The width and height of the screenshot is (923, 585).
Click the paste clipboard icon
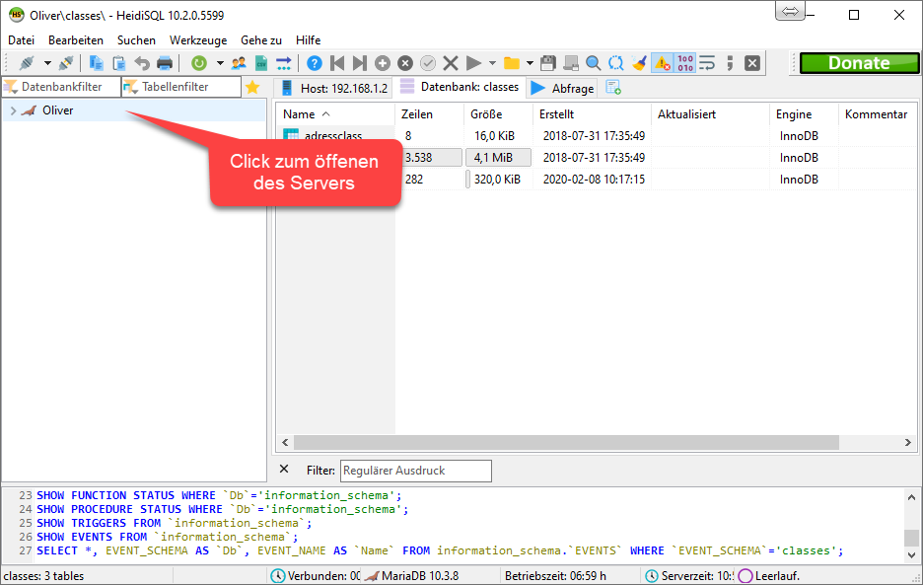tap(119, 63)
